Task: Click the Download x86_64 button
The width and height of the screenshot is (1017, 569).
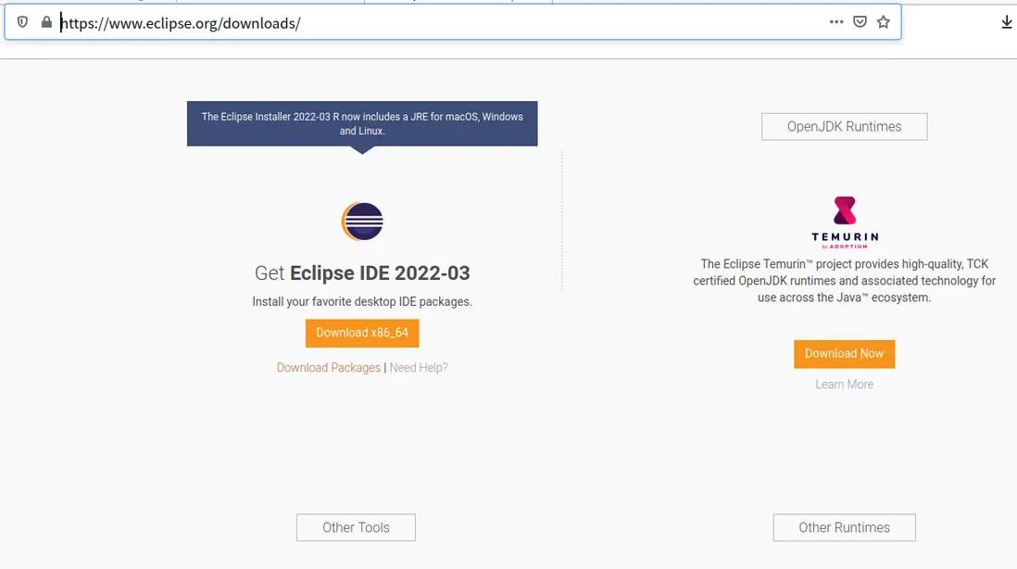Action: (x=362, y=333)
